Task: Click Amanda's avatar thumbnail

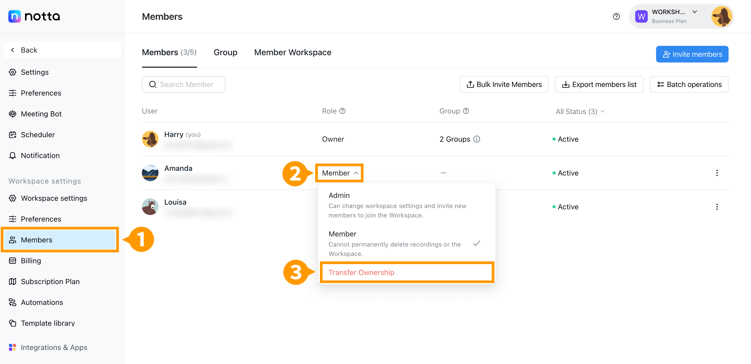Action: [150, 173]
